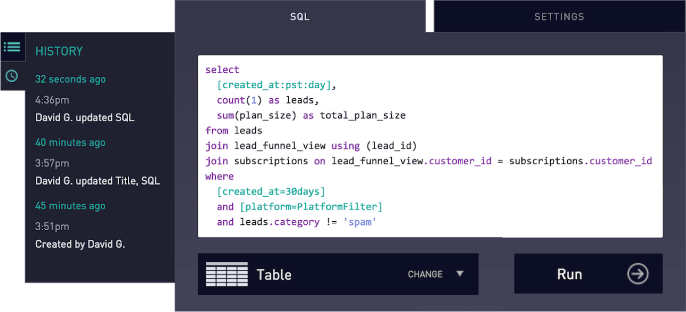This screenshot has width=686, height=312.
Task: Select the '32 seconds ago' history entry
Action: pyautogui.click(x=70, y=79)
